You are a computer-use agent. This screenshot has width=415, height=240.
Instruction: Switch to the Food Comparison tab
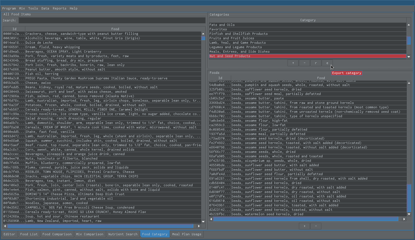pos(57,234)
